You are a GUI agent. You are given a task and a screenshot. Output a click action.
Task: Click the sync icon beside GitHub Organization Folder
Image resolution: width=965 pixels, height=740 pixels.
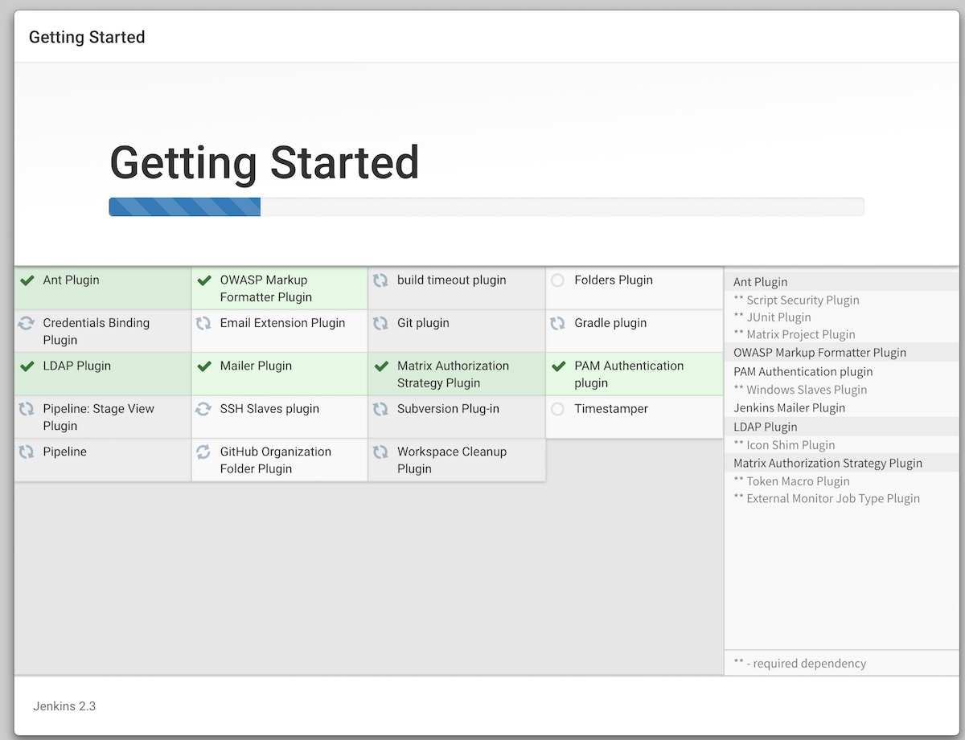tap(203, 452)
